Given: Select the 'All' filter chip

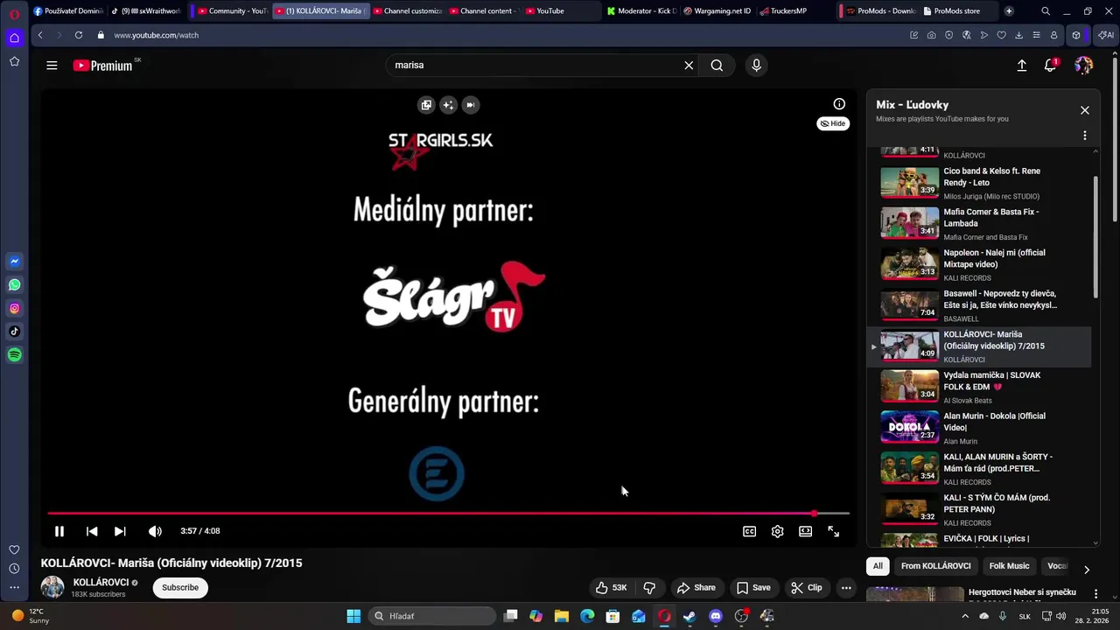Looking at the screenshot, I should click(878, 566).
